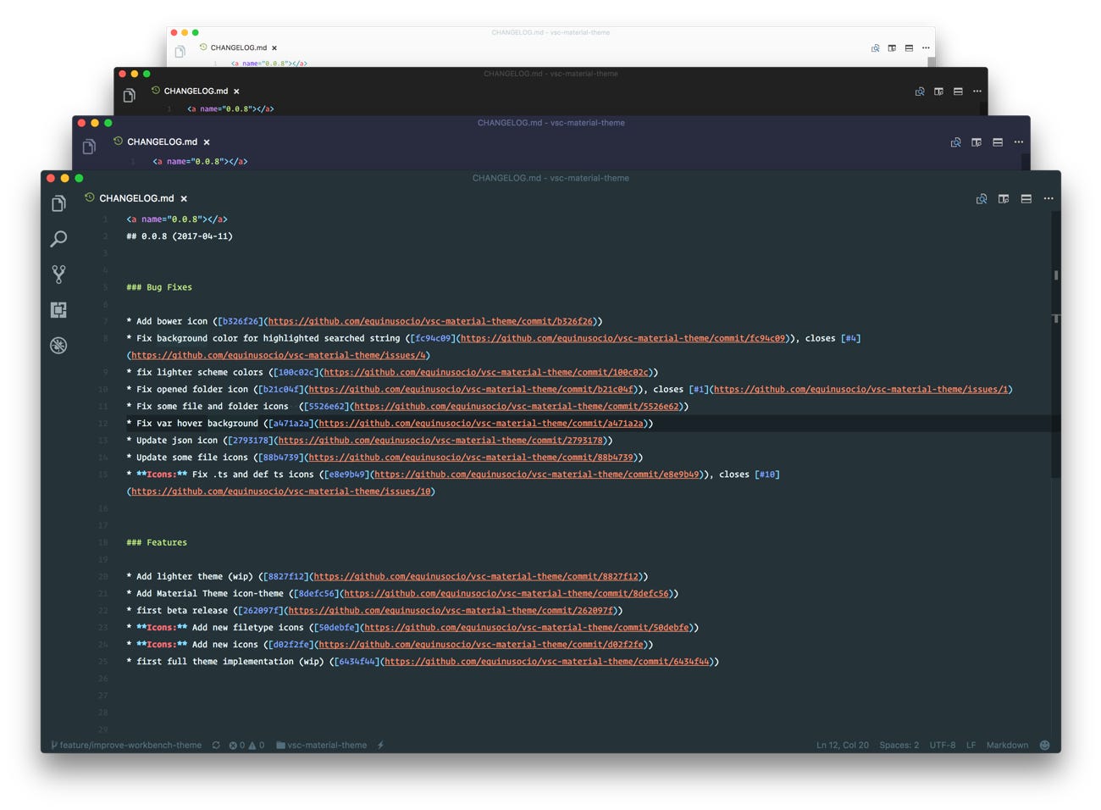
Task: Click the feedback smiley in status bar
Action: 1044,746
